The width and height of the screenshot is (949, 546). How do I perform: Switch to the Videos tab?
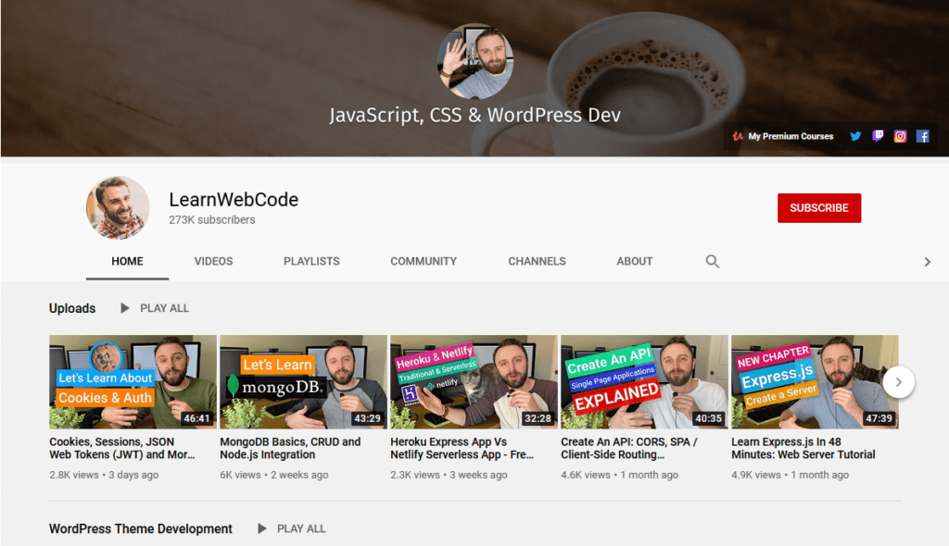pyautogui.click(x=213, y=261)
